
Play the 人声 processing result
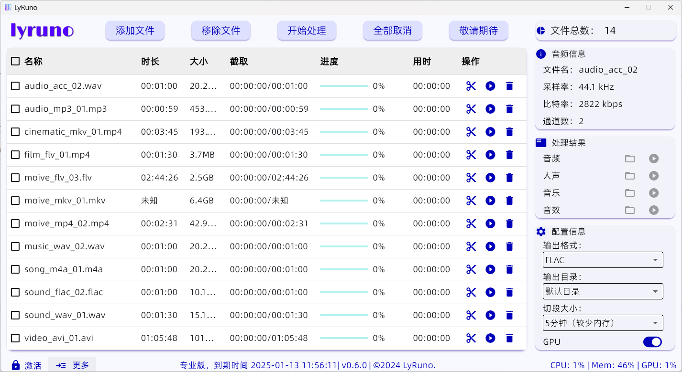[654, 176]
